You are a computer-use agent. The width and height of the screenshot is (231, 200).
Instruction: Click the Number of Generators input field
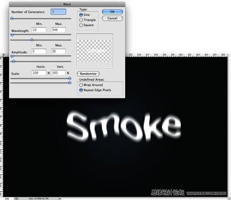[58, 12]
